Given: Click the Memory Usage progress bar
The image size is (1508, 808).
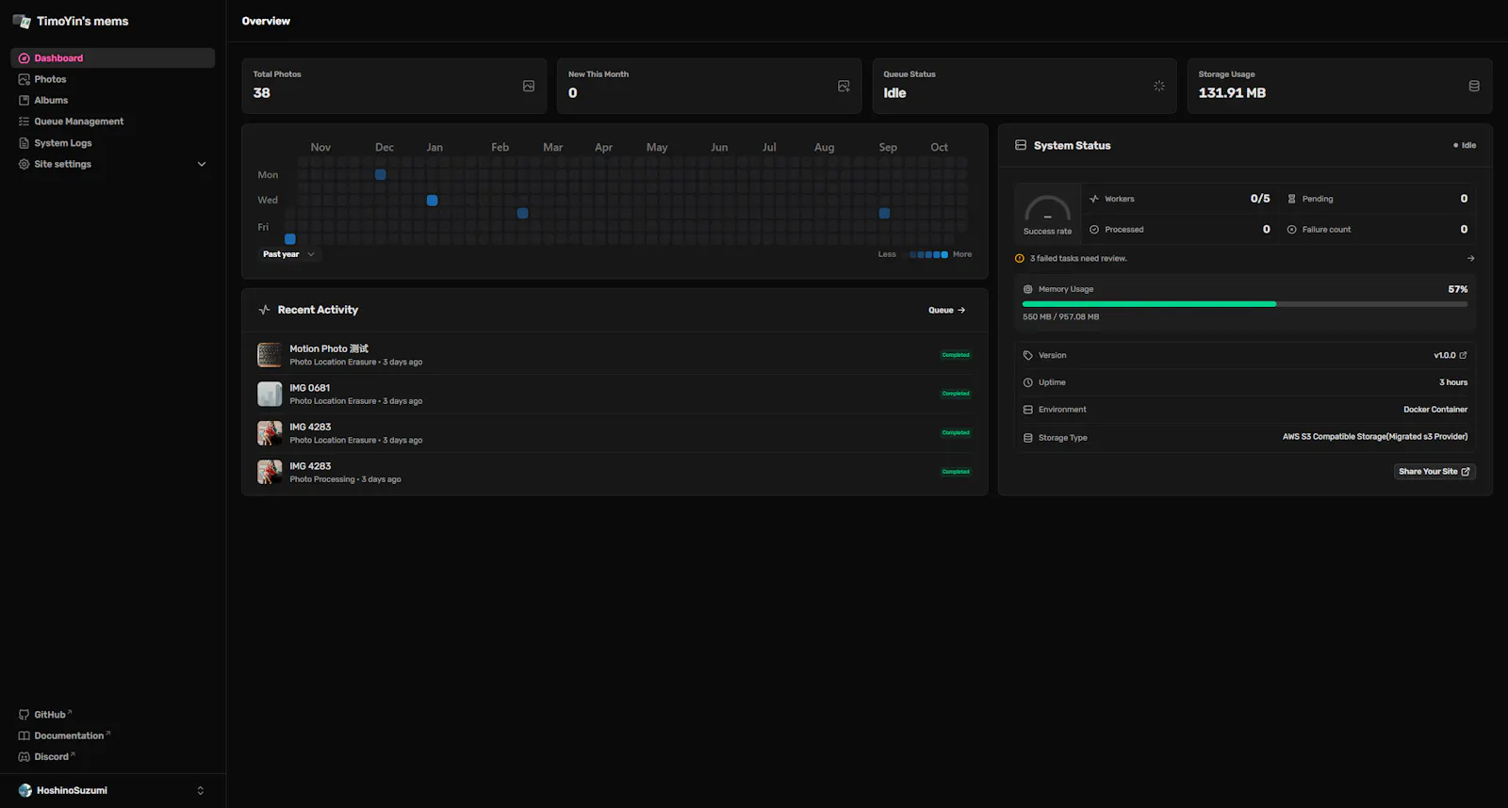Looking at the screenshot, I should [1245, 304].
